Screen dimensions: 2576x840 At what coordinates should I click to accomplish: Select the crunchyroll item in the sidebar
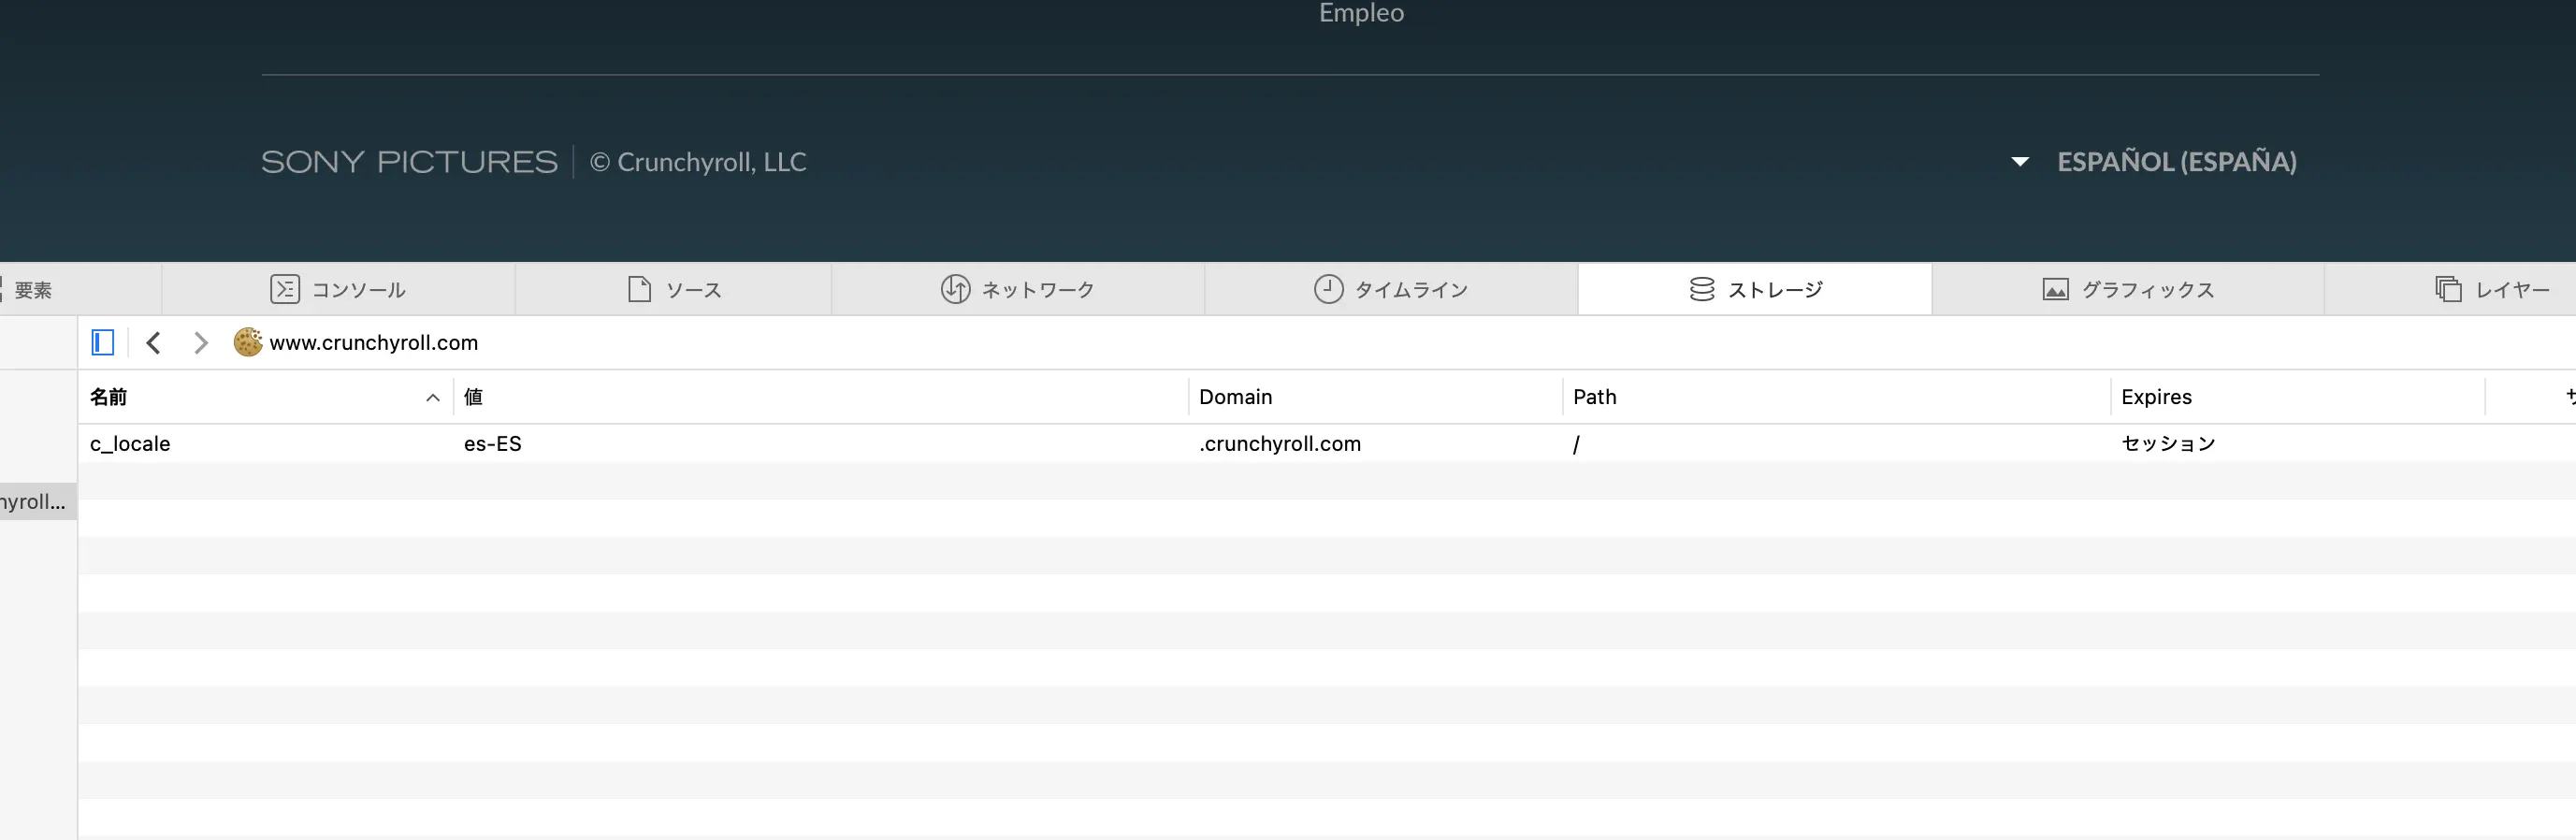click(38, 502)
